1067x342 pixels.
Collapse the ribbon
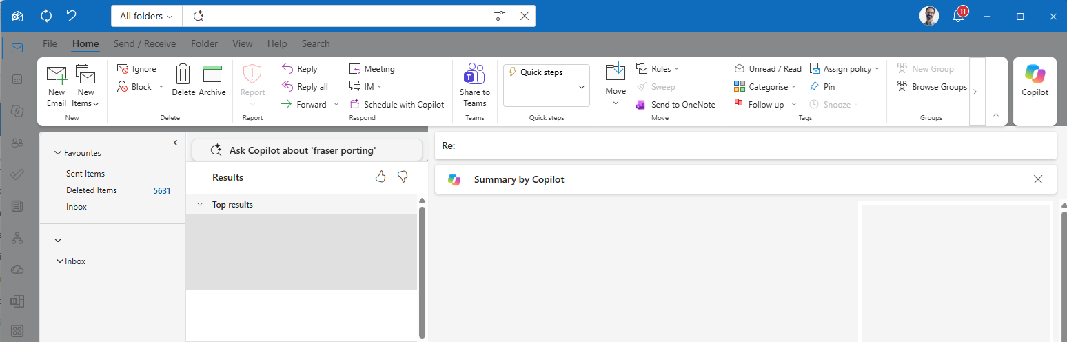click(996, 114)
